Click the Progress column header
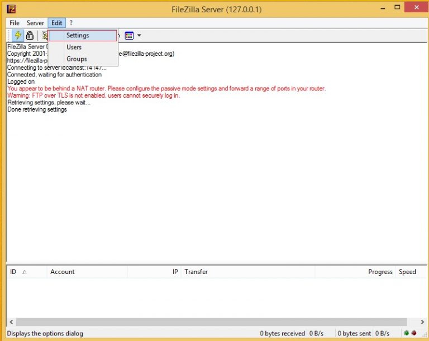The image size is (429, 341). click(x=380, y=272)
